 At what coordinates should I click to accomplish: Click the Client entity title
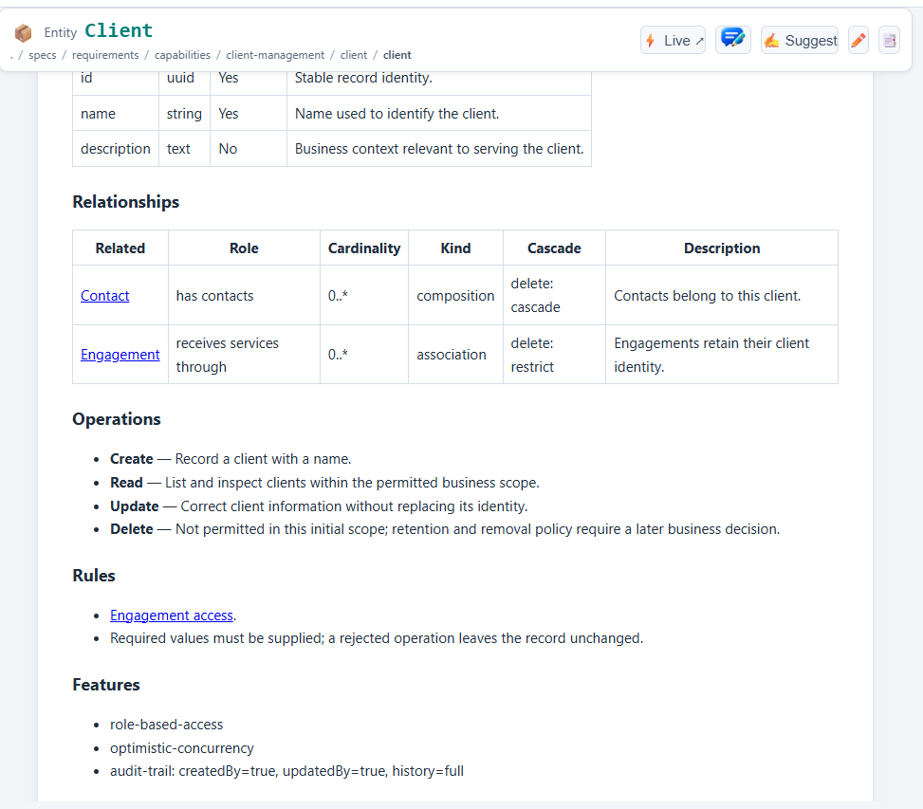point(119,30)
